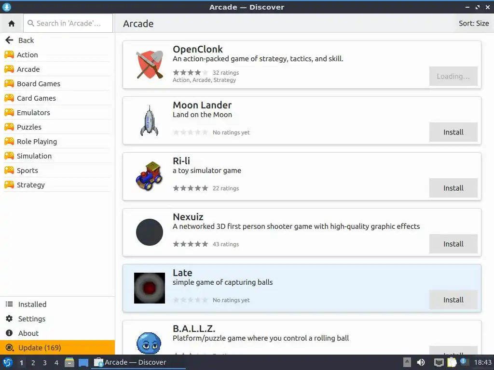This screenshot has width=494, height=370.
Task: Click the gamepad icon beside Emulators
Action: (9, 112)
